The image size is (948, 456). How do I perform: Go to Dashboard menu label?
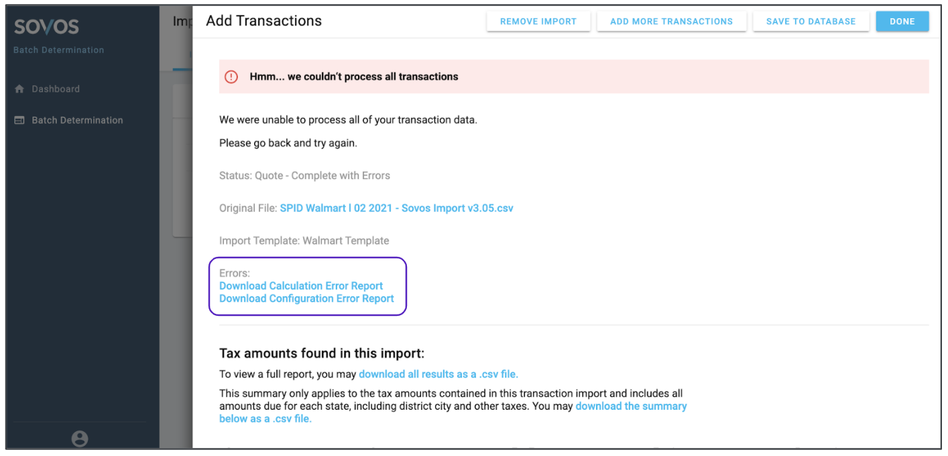56,89
